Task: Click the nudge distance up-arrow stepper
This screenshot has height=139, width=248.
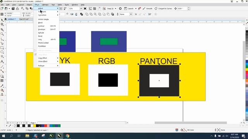Action: click(188, 8)
